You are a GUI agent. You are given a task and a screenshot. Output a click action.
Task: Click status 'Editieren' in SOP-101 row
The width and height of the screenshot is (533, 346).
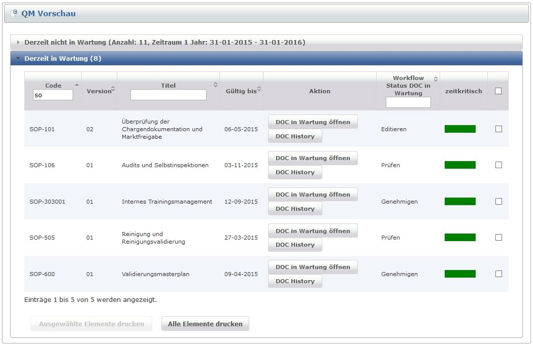(x=393, y=129)
